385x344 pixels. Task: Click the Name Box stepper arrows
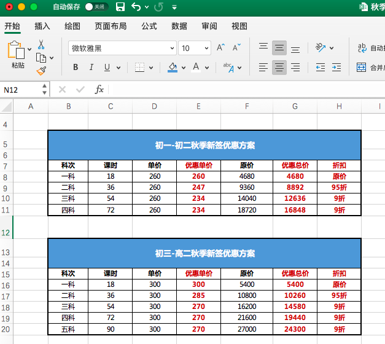point(44,89)
